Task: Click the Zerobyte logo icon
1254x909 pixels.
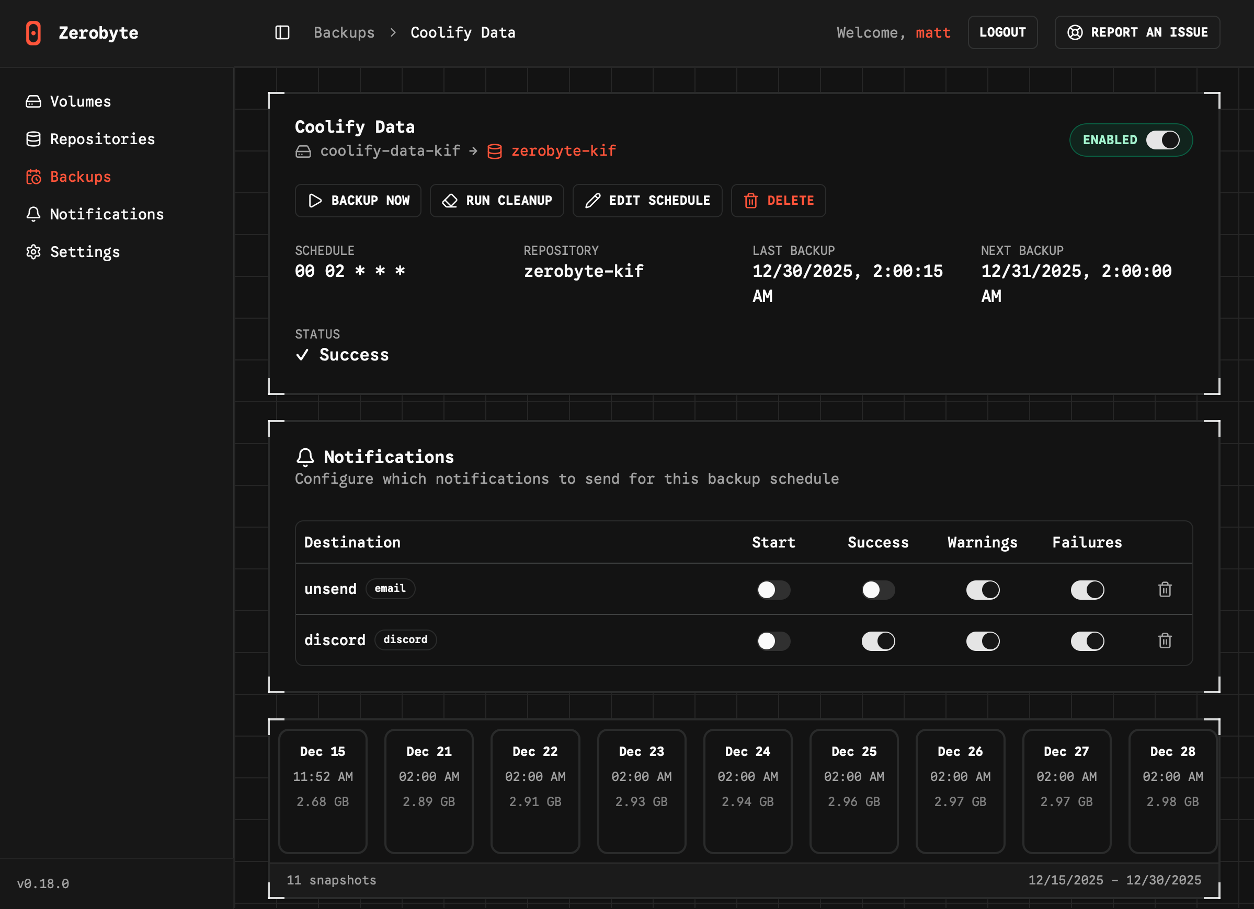Action: [33, 32]
